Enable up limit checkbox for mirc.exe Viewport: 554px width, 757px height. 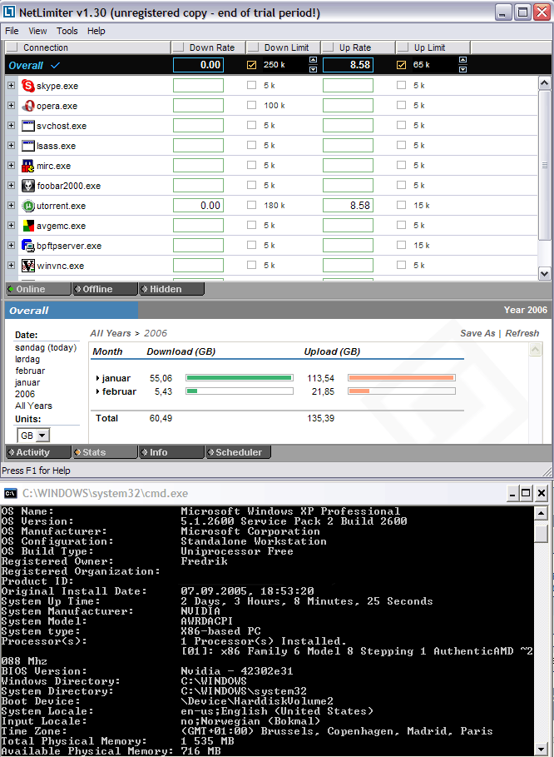[401, 165]
